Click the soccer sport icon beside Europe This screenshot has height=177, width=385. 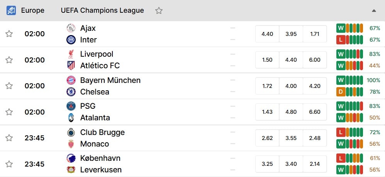tap(11, 10)
